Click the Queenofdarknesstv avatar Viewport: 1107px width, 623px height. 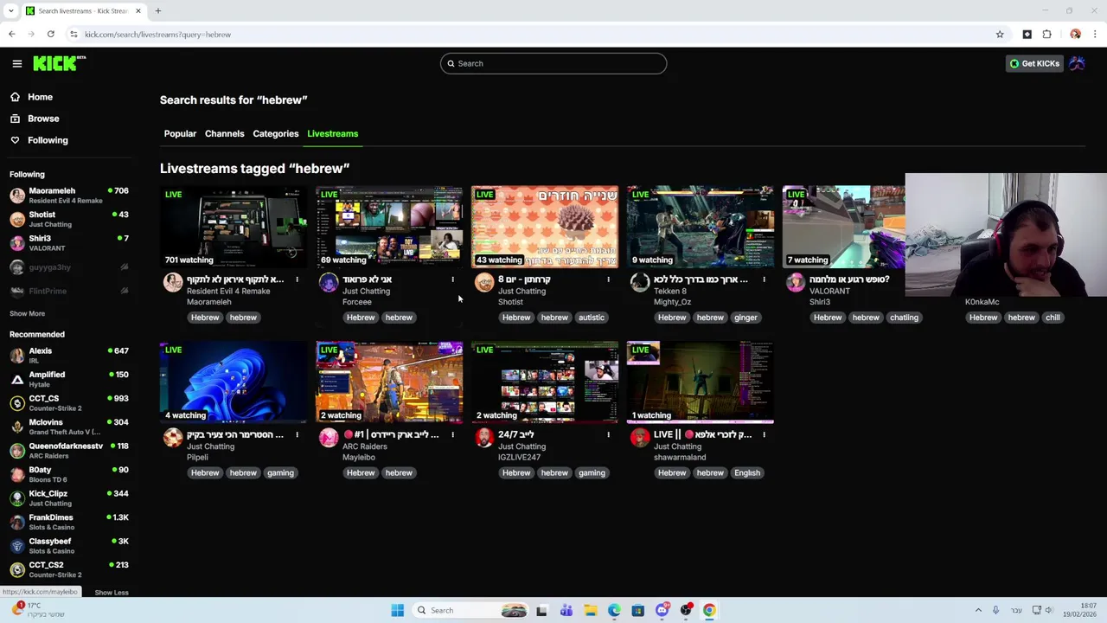pos(16,451)
